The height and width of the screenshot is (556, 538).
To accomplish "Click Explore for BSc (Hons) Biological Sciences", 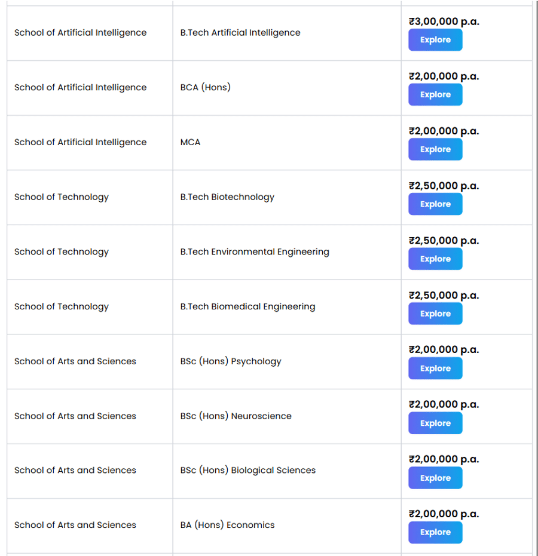I will (x=435, y=478).
